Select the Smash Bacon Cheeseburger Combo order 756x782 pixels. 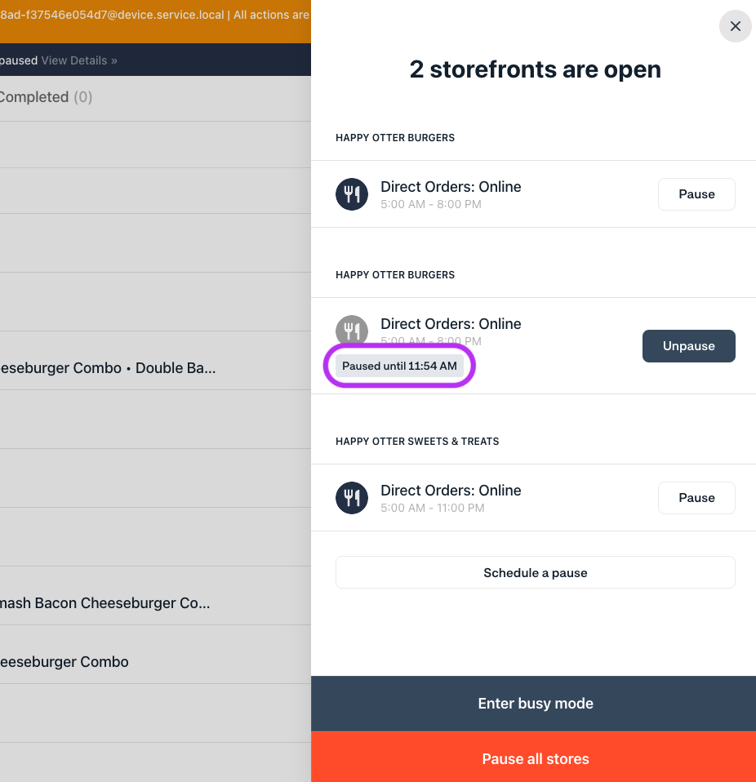pyautogui.click(x=105, y=603)
